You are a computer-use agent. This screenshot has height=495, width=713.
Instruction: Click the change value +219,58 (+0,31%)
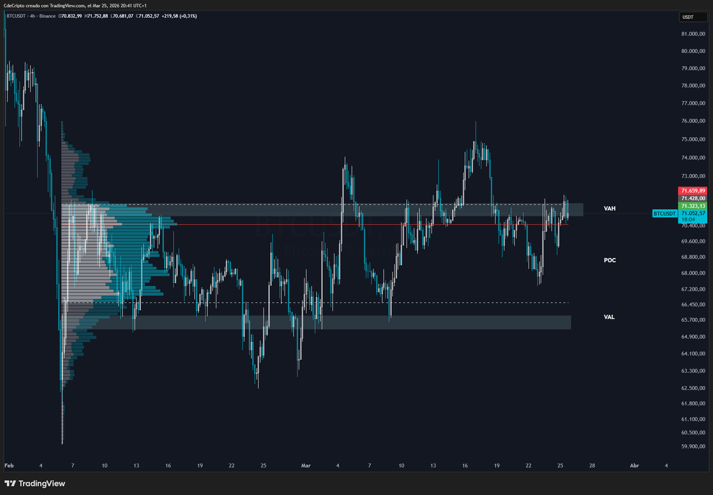[x=179, y=16]
